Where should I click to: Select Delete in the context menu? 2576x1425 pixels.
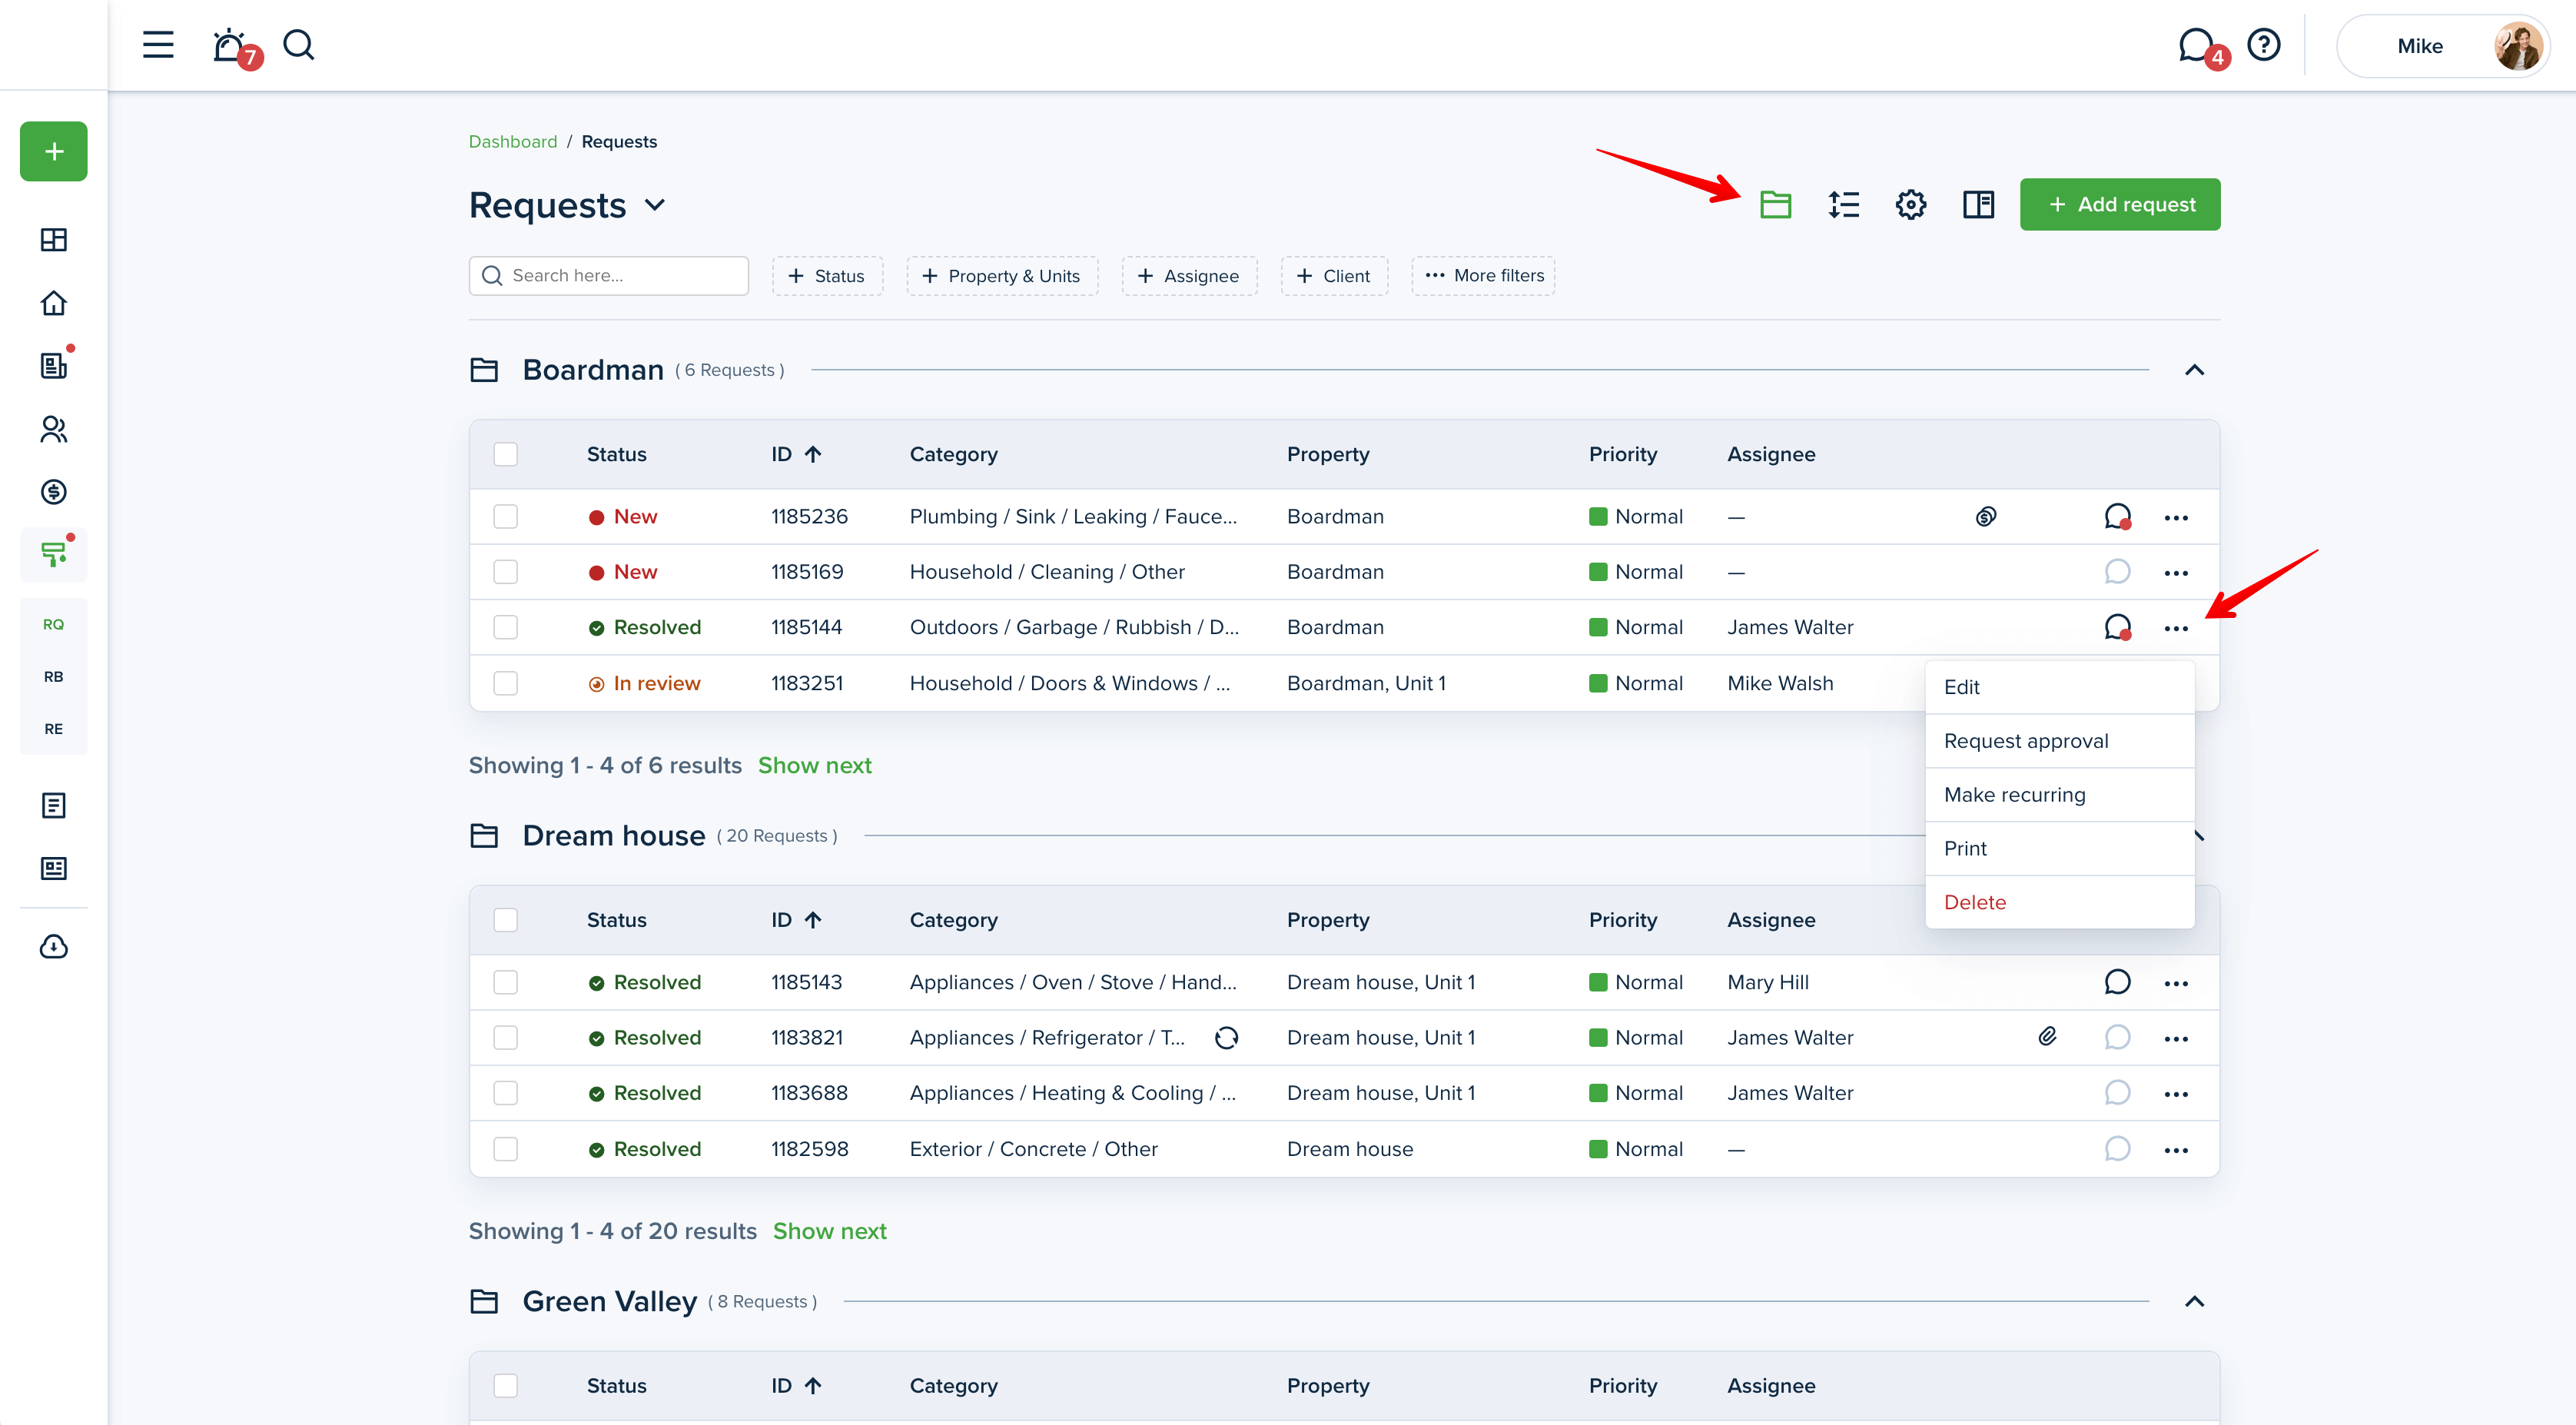click(x=1974, y=902)
